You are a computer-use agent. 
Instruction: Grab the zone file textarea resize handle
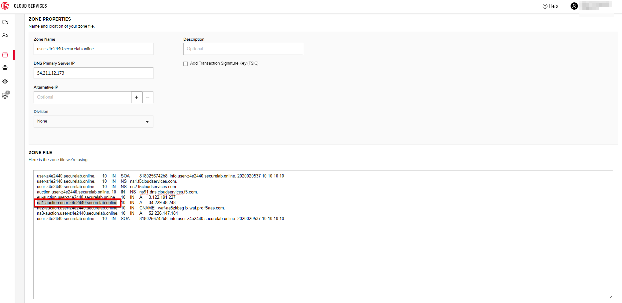pyautogui.click(x=611, y=297)
